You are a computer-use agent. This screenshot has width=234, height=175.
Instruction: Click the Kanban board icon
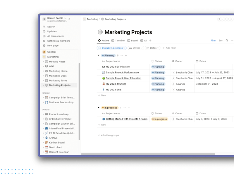click(47, 143)
